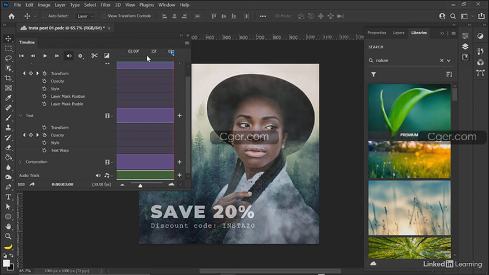Image resolution: width=489 pixels, height=275 pixels.
Task: Select the Crop tool
Action: click(x=8, y=78)
